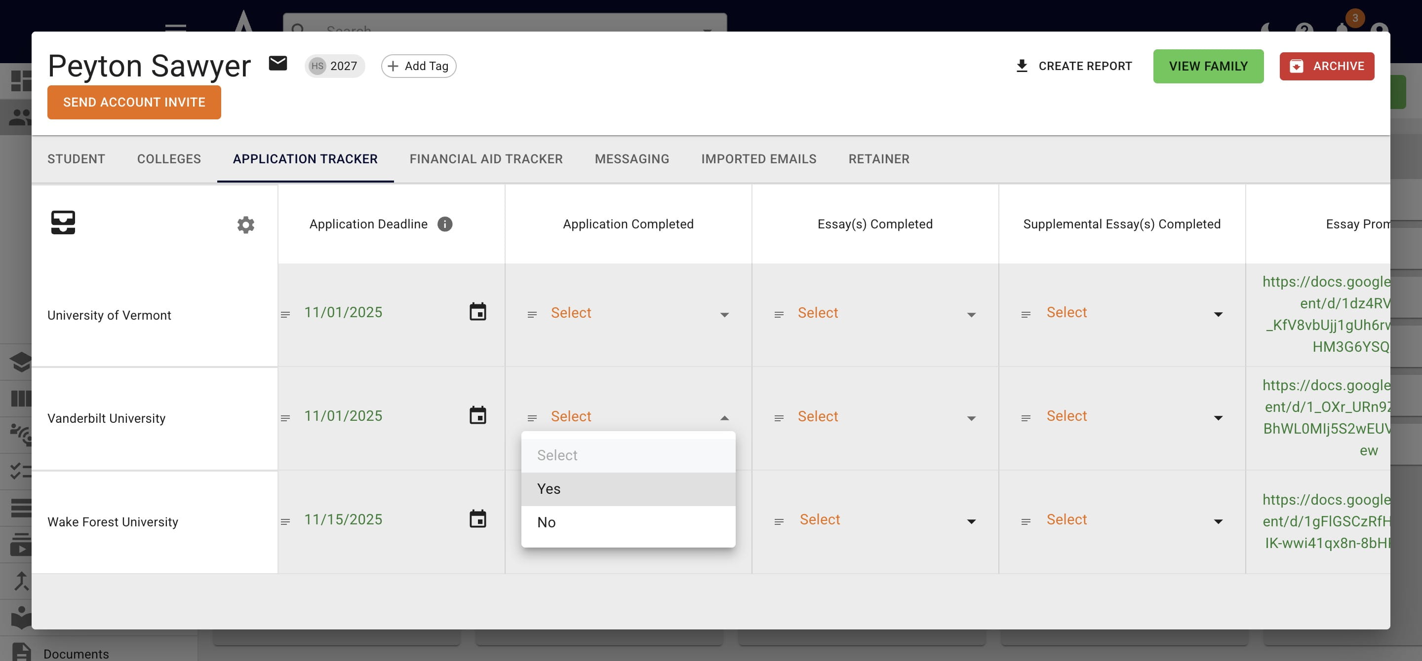The width and height of the screenshot is (1422, 661).
Task: Pick the blank Select option in the open menu
Action: [x=628, y=455]
